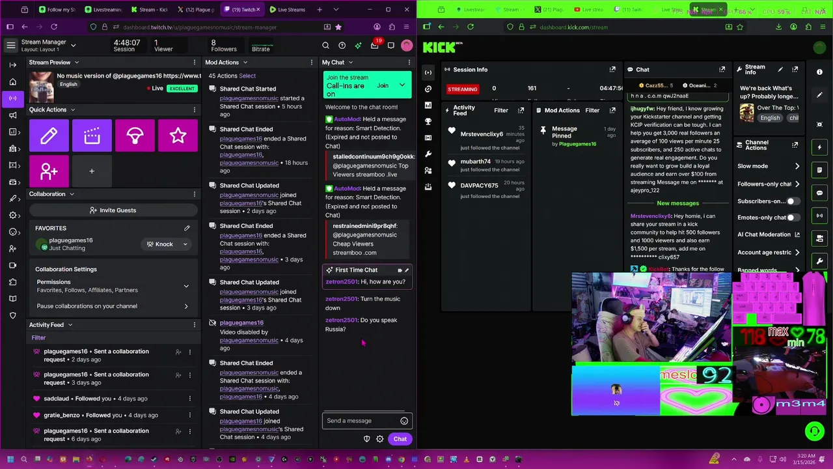This screenshot has width=833, height=469.
Task: Click Invite Guests button
Action: (x=113, y=210)
